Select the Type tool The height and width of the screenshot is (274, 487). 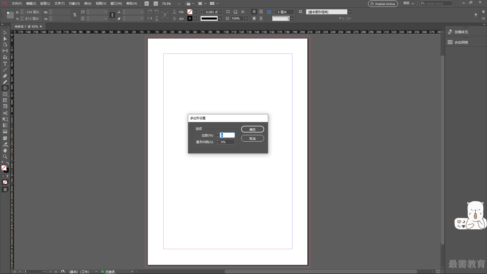[x=5, y=64]
